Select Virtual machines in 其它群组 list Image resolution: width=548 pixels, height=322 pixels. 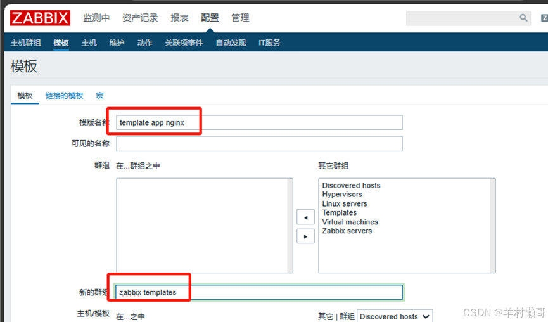[x=350, y=222]
